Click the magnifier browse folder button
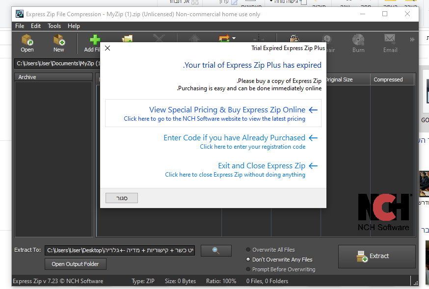This screenshot has height=289, width=429. (x=216, y=250)
